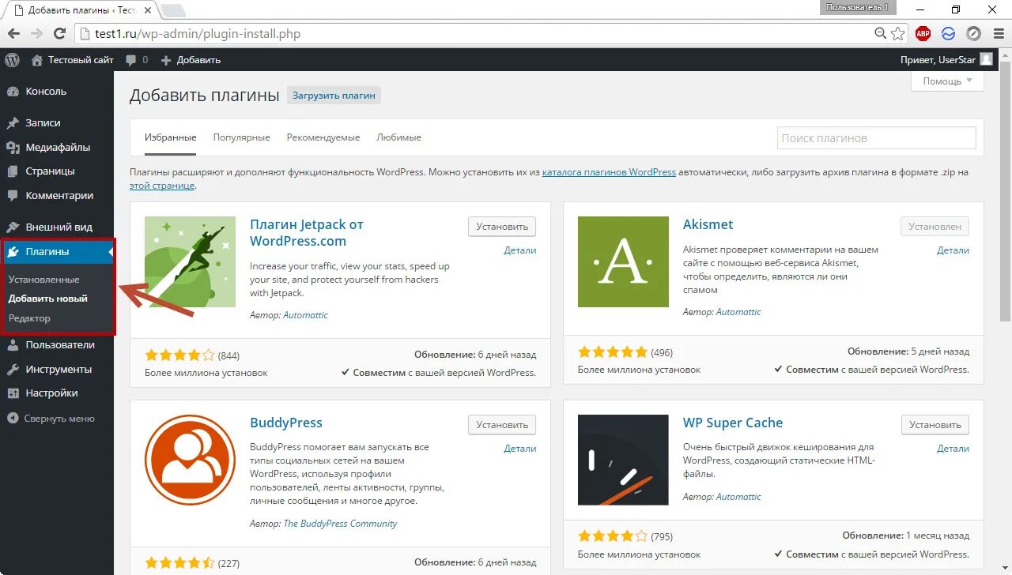Click the blue wave extension icon
Screen dimensions: 1012x575
(949, 34)
